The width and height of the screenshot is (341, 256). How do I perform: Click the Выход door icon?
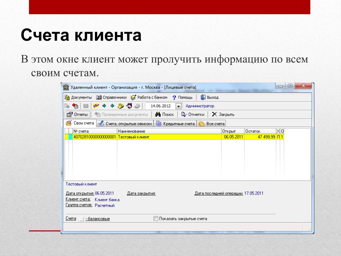coord(203,97)
